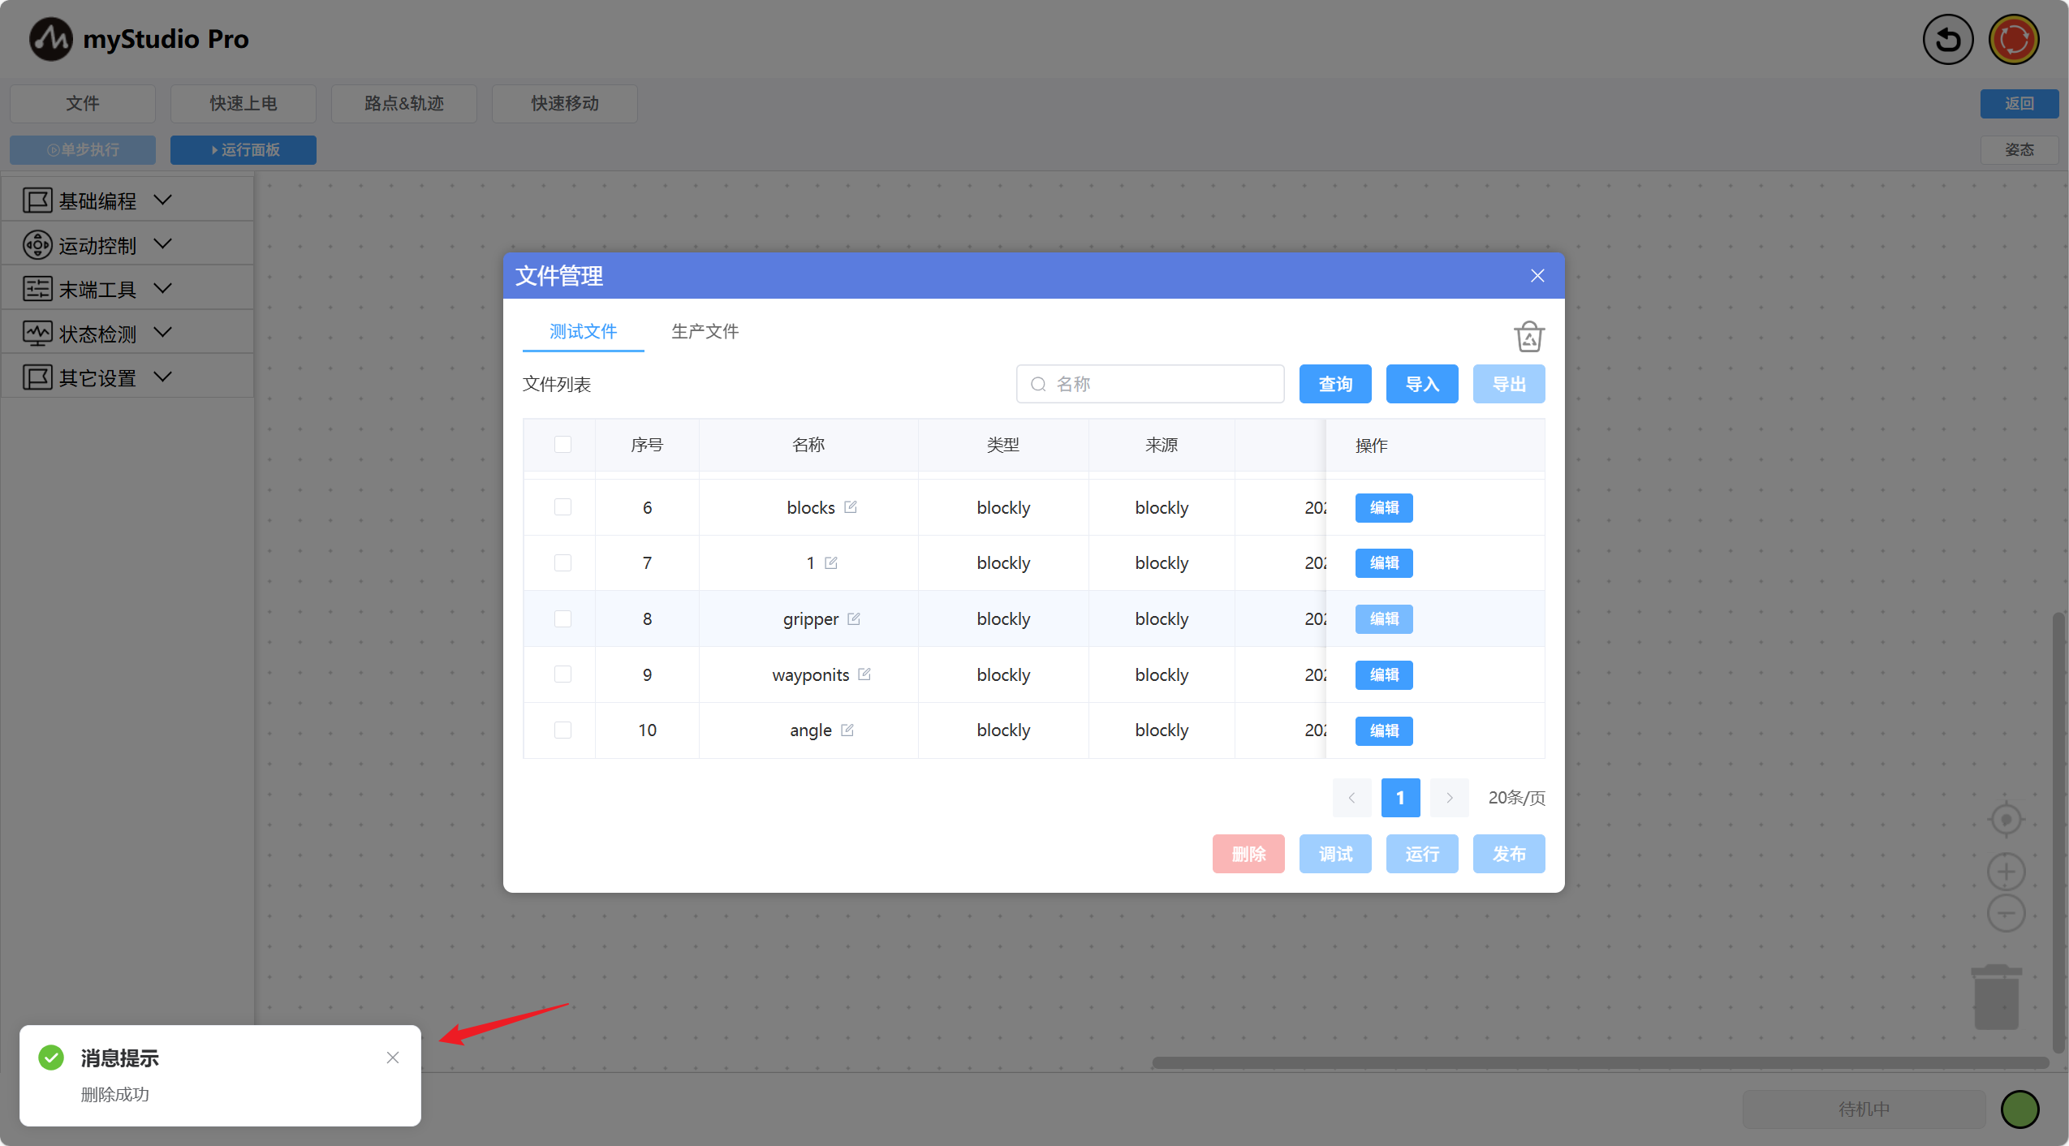The width and height of the screenshot is (2069, 1146).
Task: Select the angle file checkbox
Action: (x=563, y=730)
